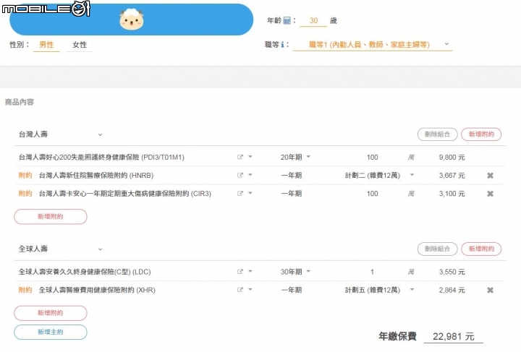This screenshot has height=352, width=521.
Task: Click 新增附約 button below XHR rider
Action: (51, 313)
